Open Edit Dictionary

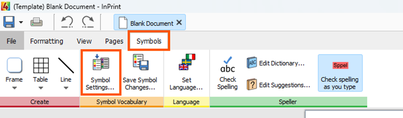(x=275, y=63)
